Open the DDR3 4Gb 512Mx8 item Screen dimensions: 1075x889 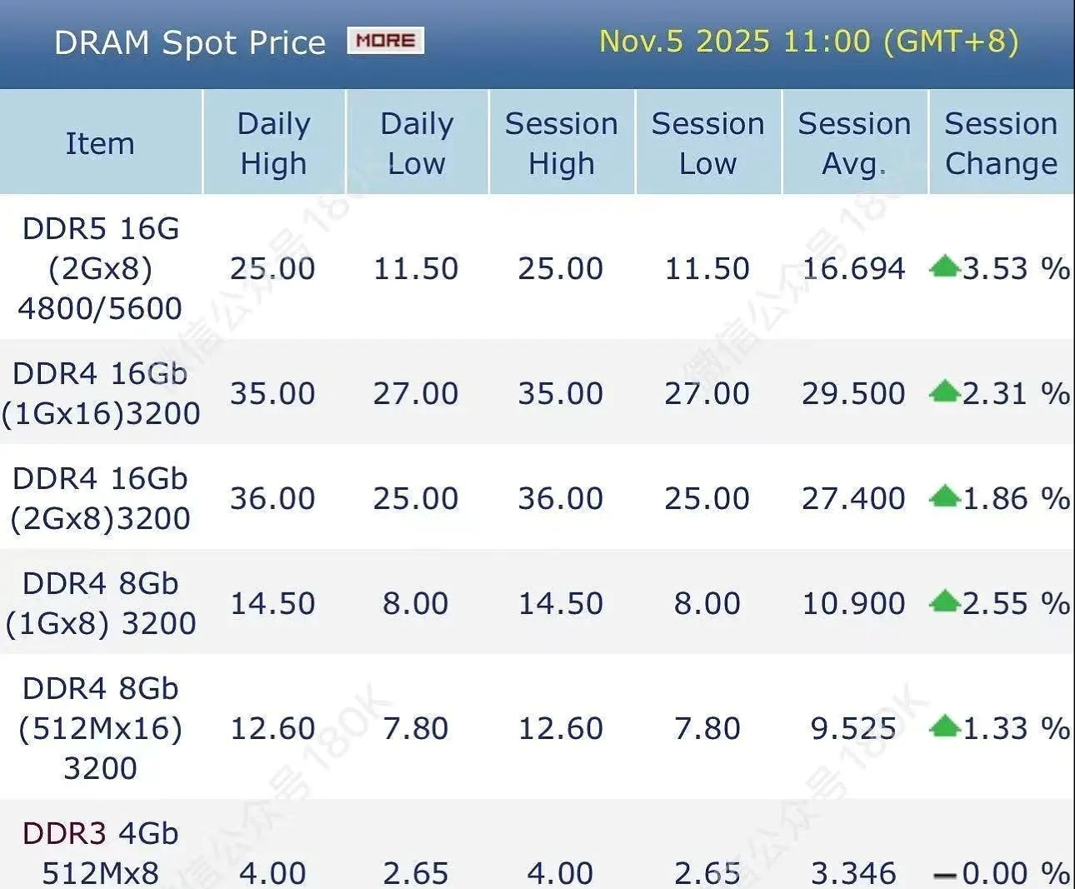pos(100,853)
